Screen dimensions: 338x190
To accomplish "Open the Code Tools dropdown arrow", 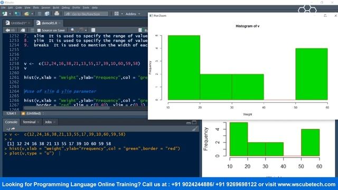I will (86, 31).
